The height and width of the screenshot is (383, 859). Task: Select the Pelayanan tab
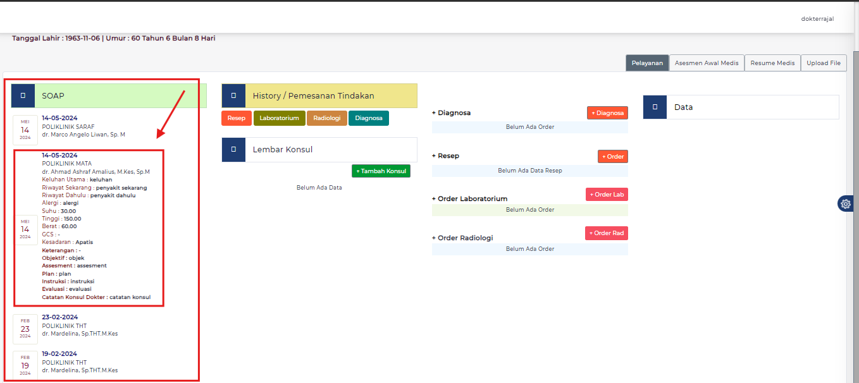coord(646,63)
